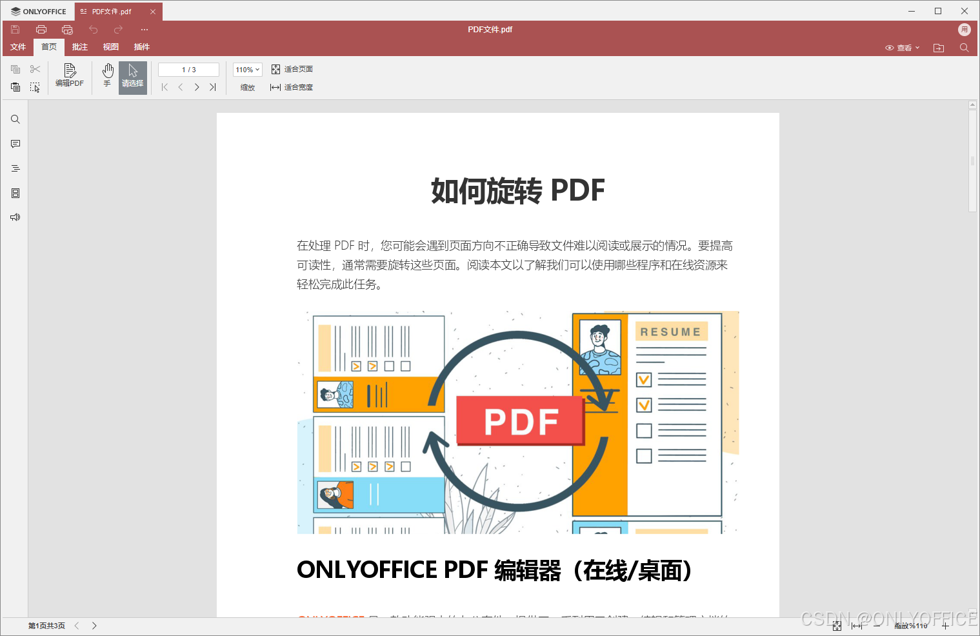Click the Print icon
Viewport: 980px width, 636px height.
41,30
